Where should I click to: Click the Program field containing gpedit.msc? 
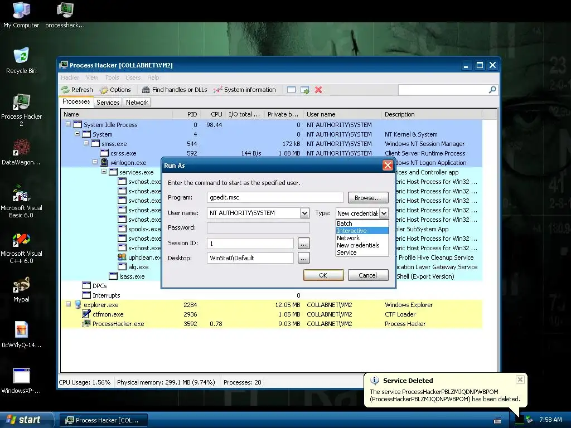click(x=275, y=197)
